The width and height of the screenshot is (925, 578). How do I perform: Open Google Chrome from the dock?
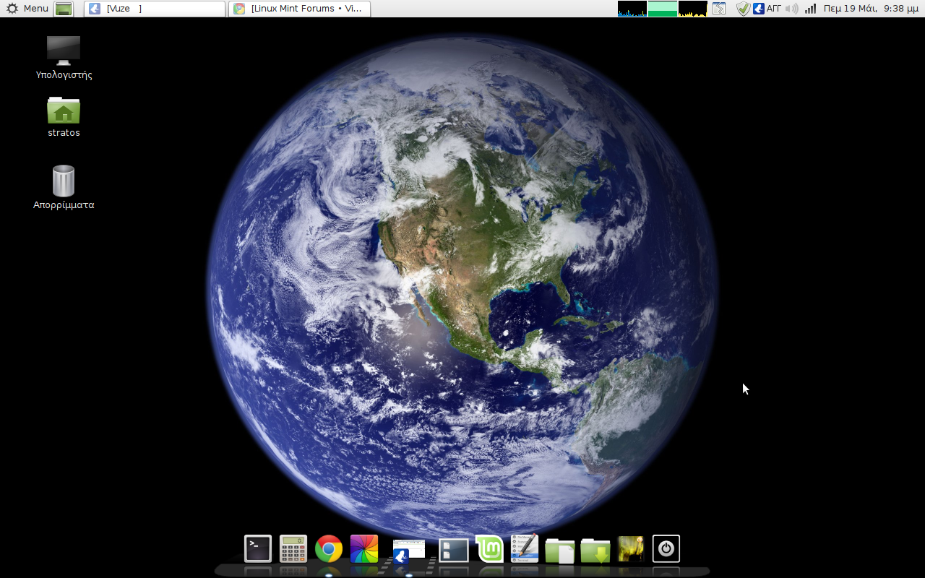point(329,549)
